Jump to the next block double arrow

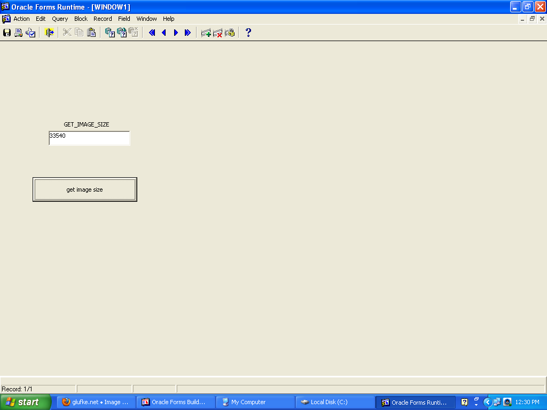(187, 33)
